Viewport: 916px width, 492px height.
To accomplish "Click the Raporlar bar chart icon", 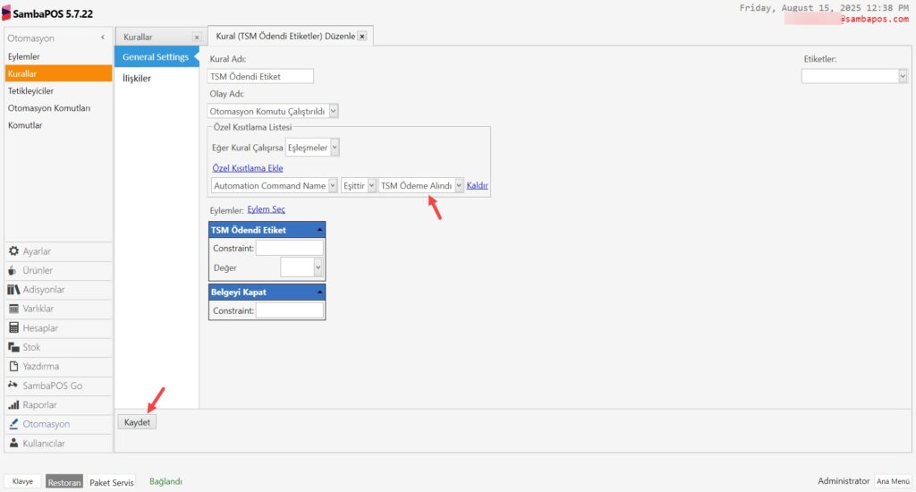I will [13, 405].
